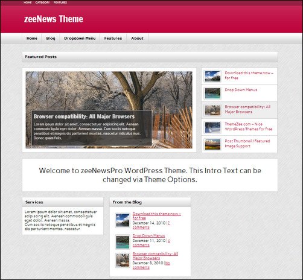The height and width of the screenshot is (280, 303).
Task: Open the Blog navigation item
Action: click(51, 38)
